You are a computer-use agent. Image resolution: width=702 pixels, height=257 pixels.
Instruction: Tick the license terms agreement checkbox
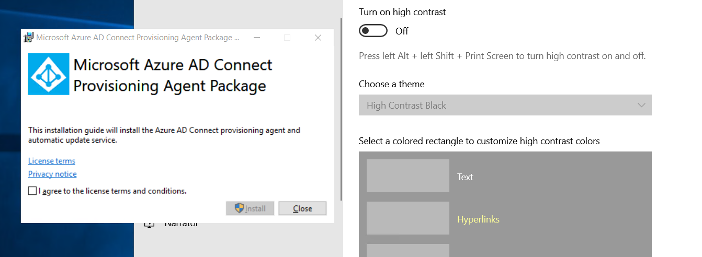(32, 191)
